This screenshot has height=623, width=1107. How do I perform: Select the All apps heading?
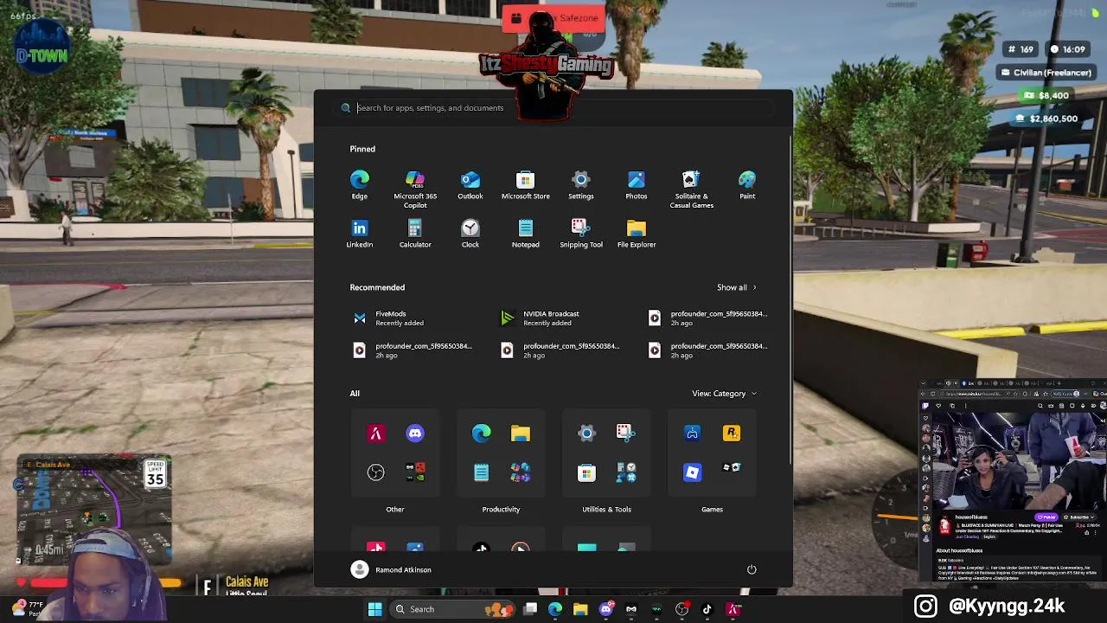355,394
